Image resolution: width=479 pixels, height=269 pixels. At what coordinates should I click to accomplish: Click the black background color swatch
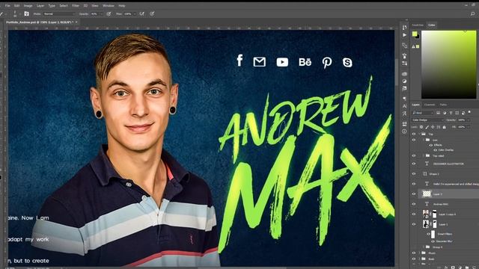pos(418,37)
